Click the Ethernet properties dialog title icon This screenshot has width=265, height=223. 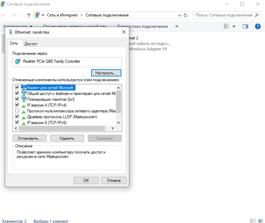point(11,32)
